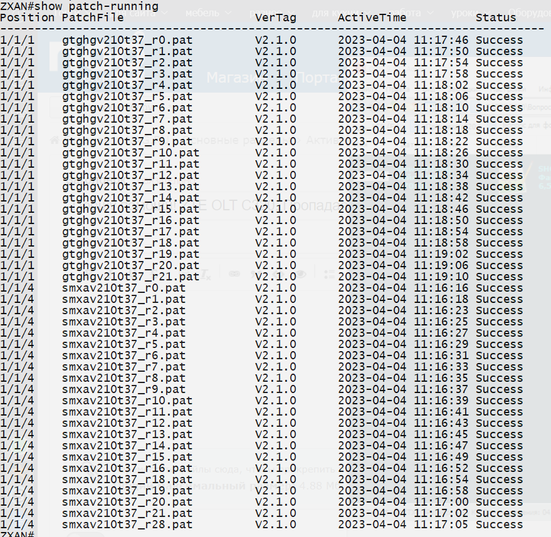Click the VerTag column header
The width and height of the screenshot is (551, 537).
pos(276,18)
